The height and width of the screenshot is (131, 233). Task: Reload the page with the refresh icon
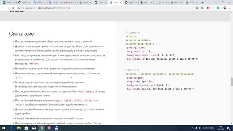pos(13,8)
